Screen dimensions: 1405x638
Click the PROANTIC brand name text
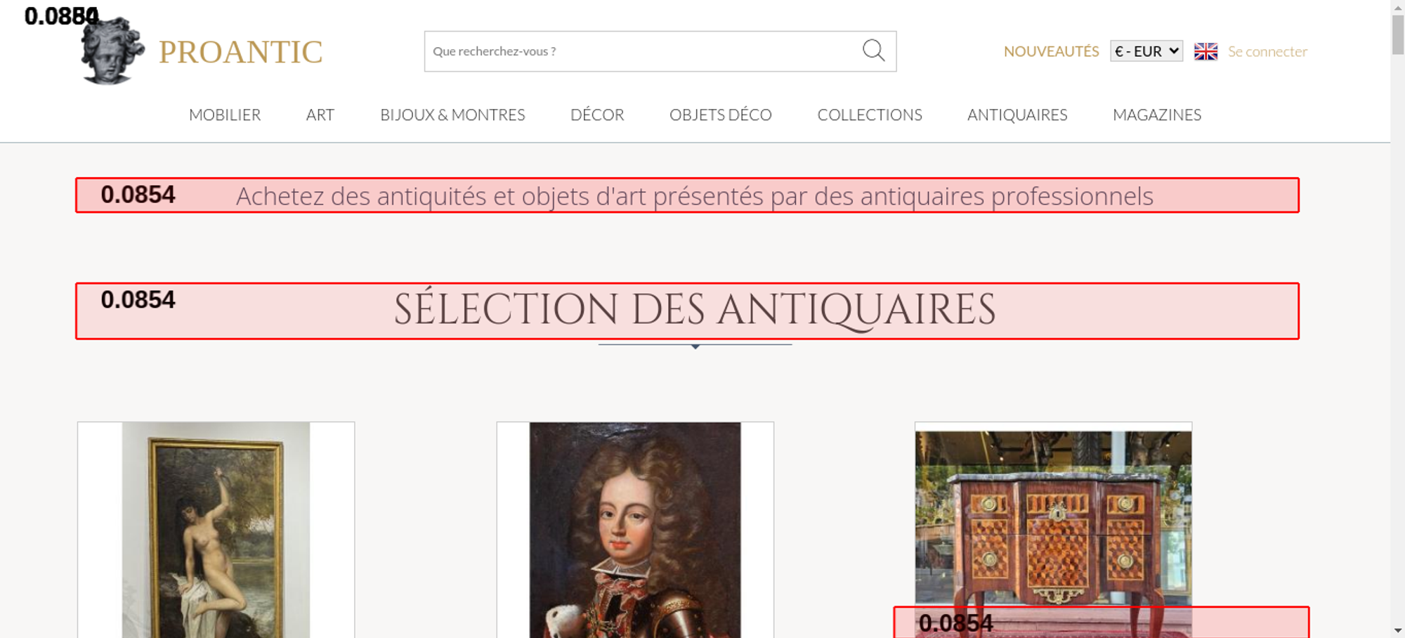point(240,52)
